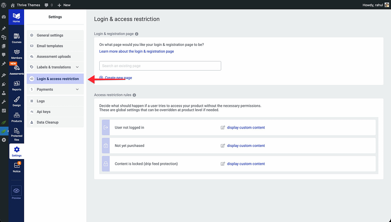Show info tooltip for Access restriction rules
The image size is (391, 222).
coord(134,95)
